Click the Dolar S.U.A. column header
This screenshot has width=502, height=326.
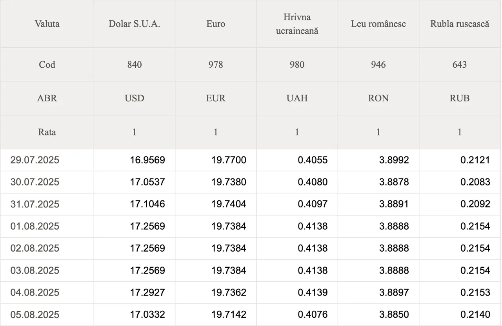(135, 24)
